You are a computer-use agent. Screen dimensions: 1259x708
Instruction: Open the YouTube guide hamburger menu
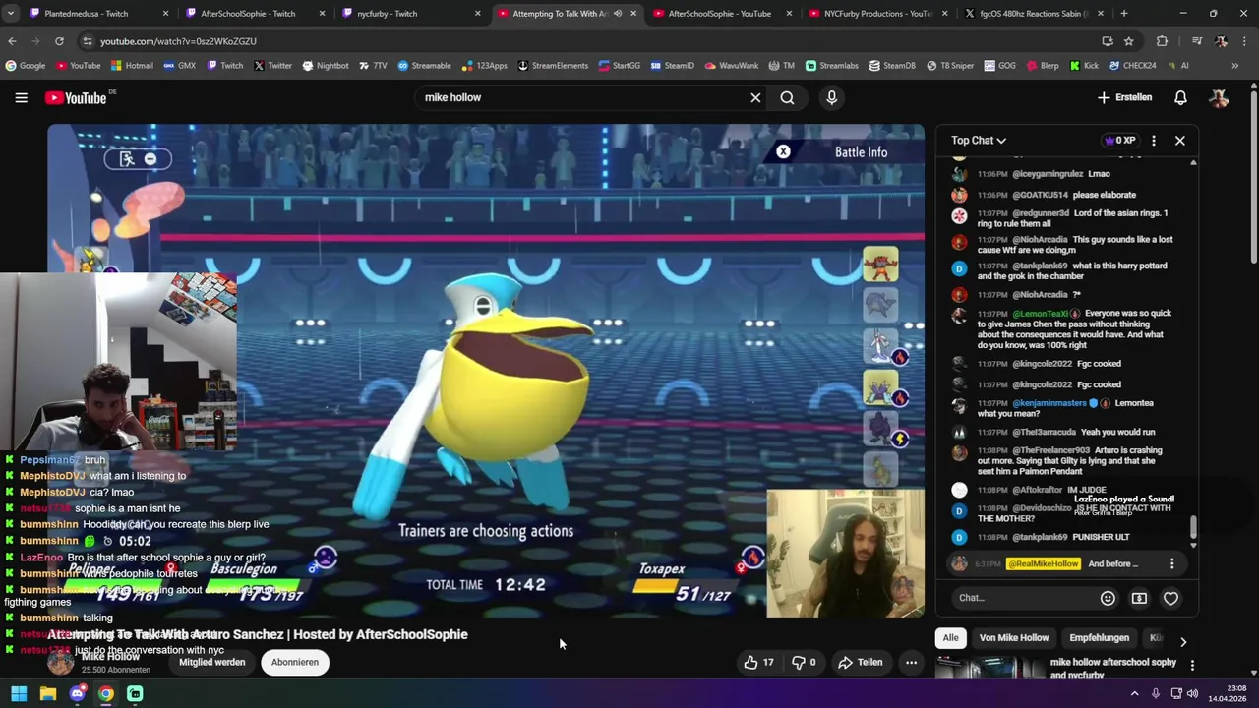click(x=21, y=97)
